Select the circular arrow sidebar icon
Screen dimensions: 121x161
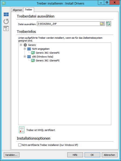(6, 21)
